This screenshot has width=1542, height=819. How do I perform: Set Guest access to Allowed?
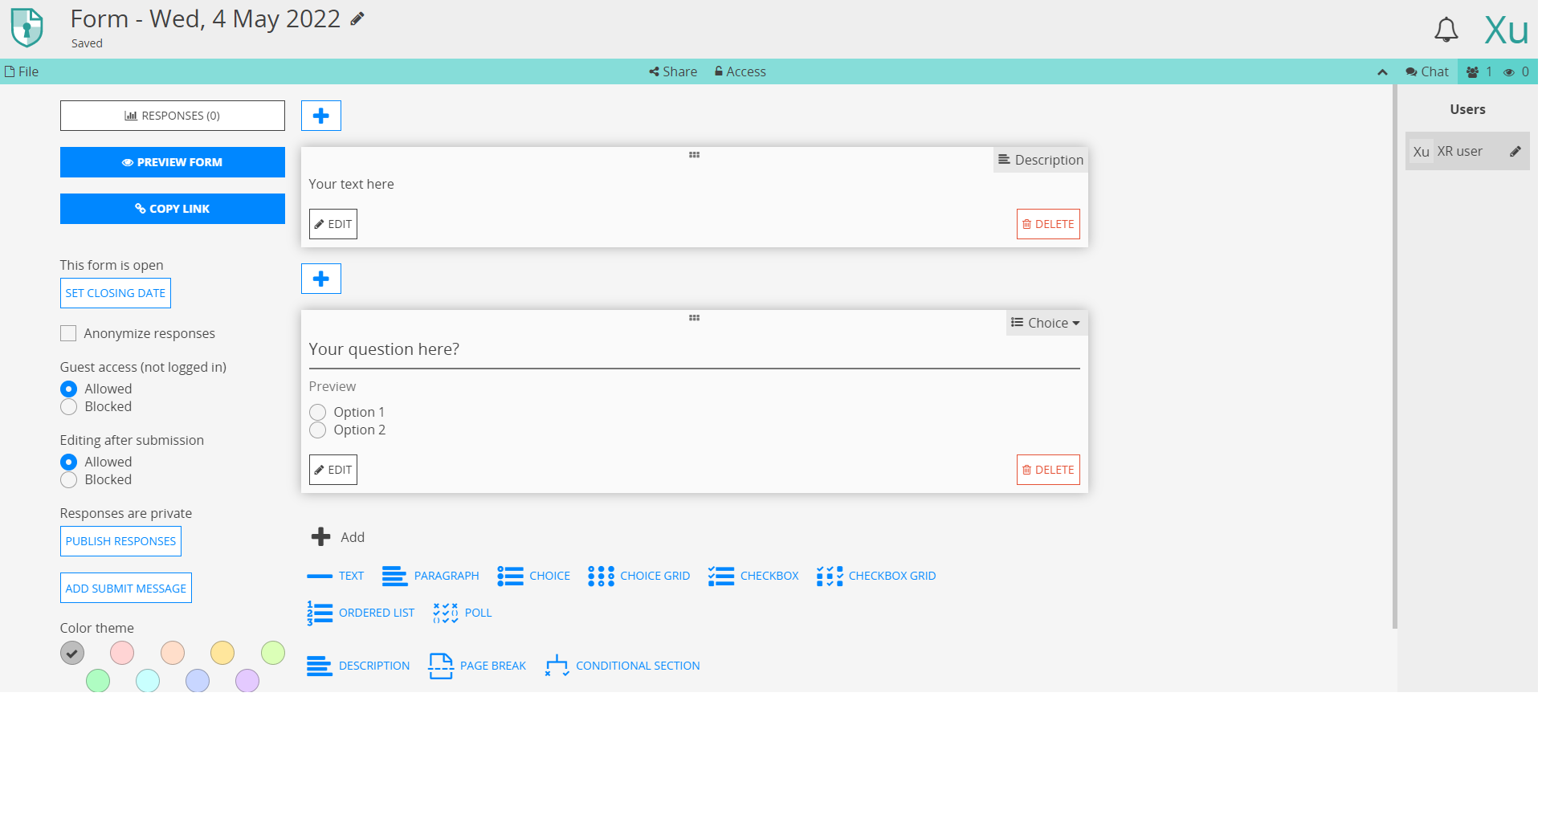point(69,389)
